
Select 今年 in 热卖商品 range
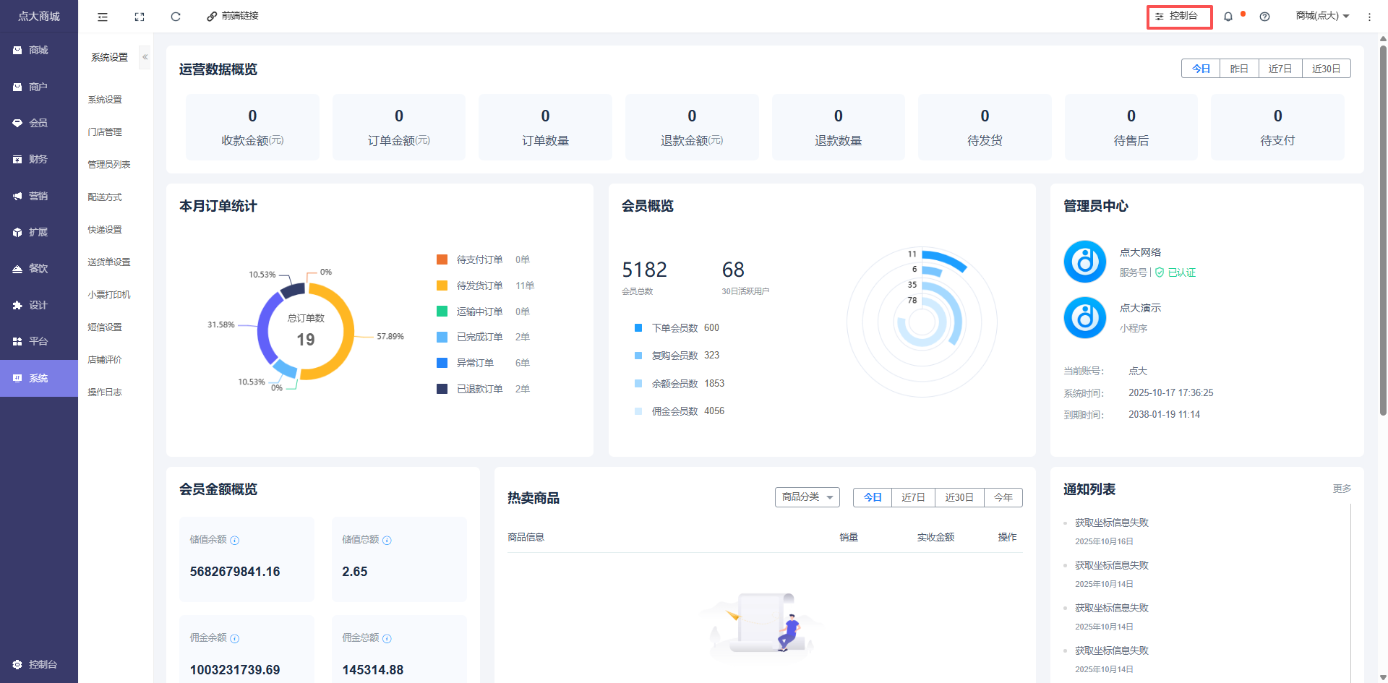(1003, 497)
